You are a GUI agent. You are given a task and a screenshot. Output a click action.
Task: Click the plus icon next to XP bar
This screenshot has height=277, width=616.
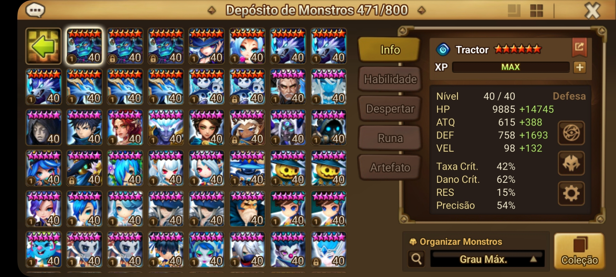[x=579, y=67]
